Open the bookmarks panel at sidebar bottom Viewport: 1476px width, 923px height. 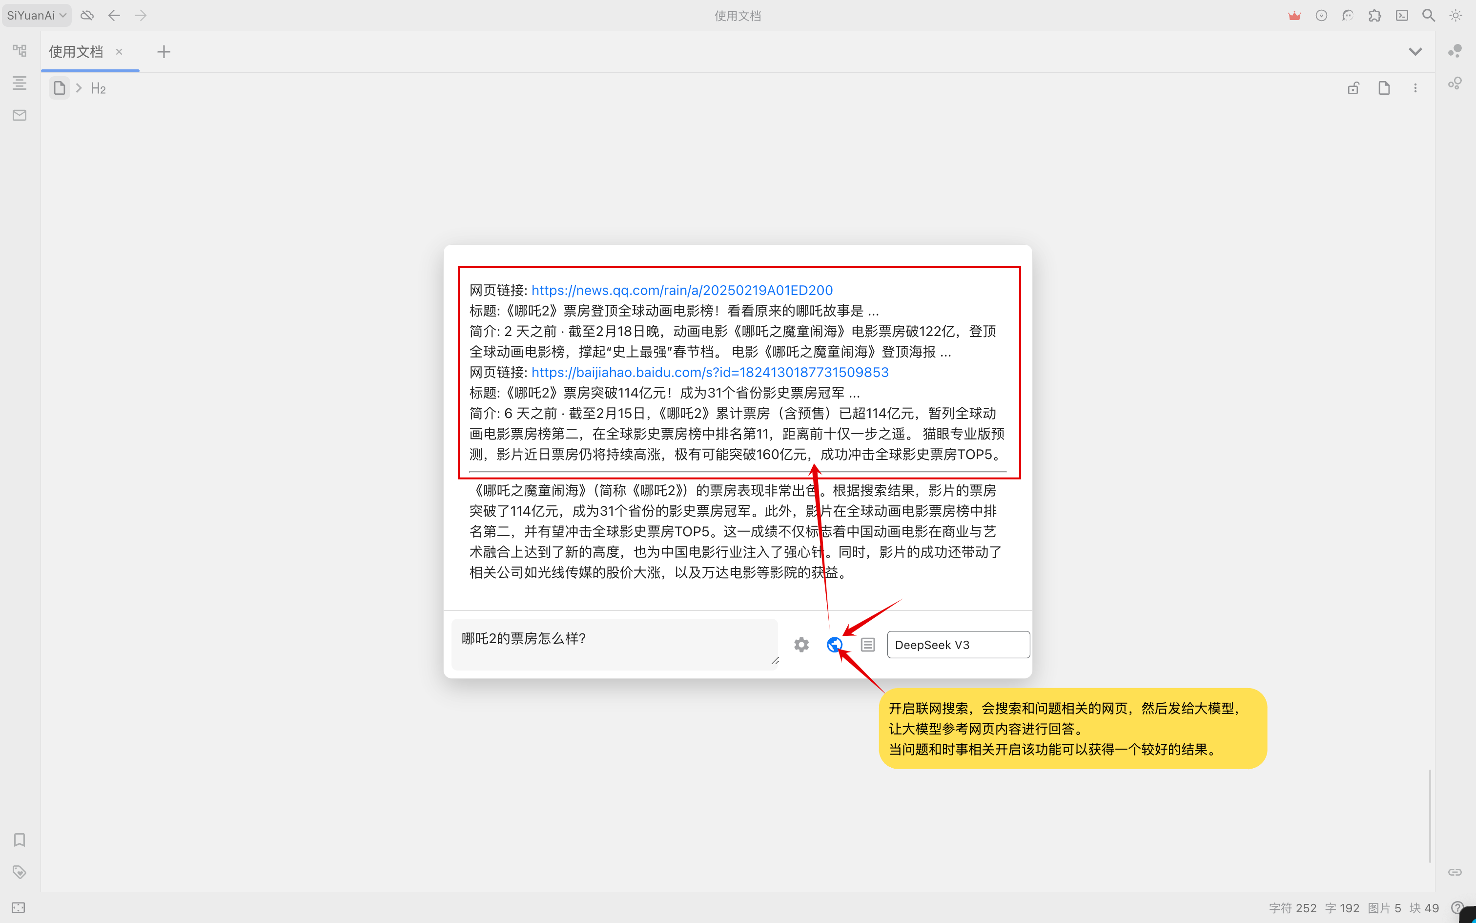[19, 840]
